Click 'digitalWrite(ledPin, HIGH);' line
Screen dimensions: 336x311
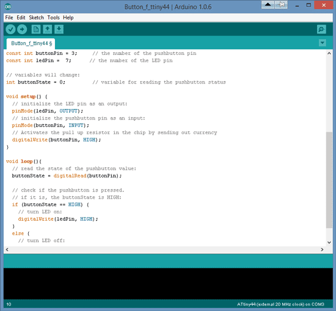point(58,219)
